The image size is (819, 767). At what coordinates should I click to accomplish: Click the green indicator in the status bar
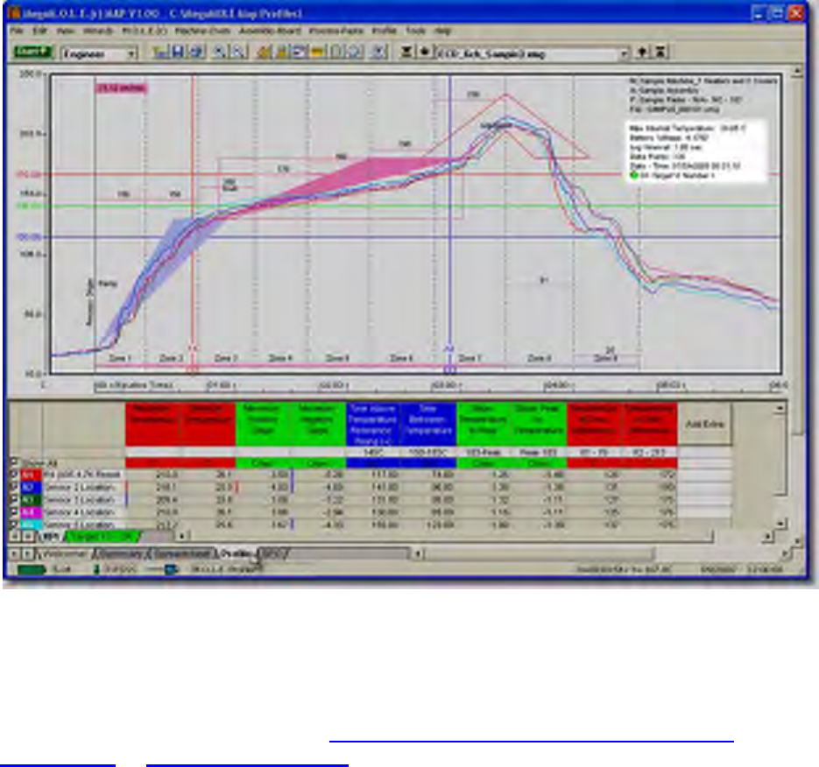pyautogui.click(x=32, y=569)
